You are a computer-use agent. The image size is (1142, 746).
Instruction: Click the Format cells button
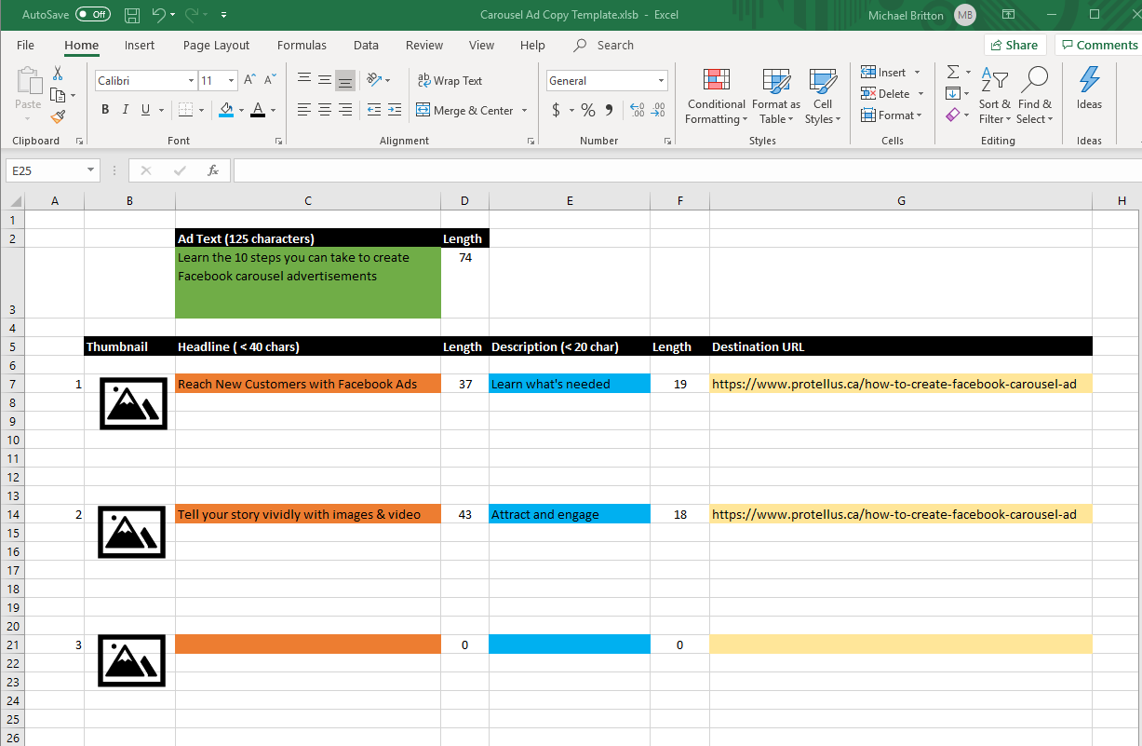coord(891,115)
